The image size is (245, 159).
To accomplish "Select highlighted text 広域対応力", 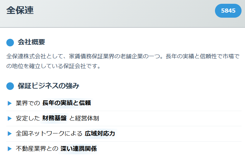I will tap(100, 133).
